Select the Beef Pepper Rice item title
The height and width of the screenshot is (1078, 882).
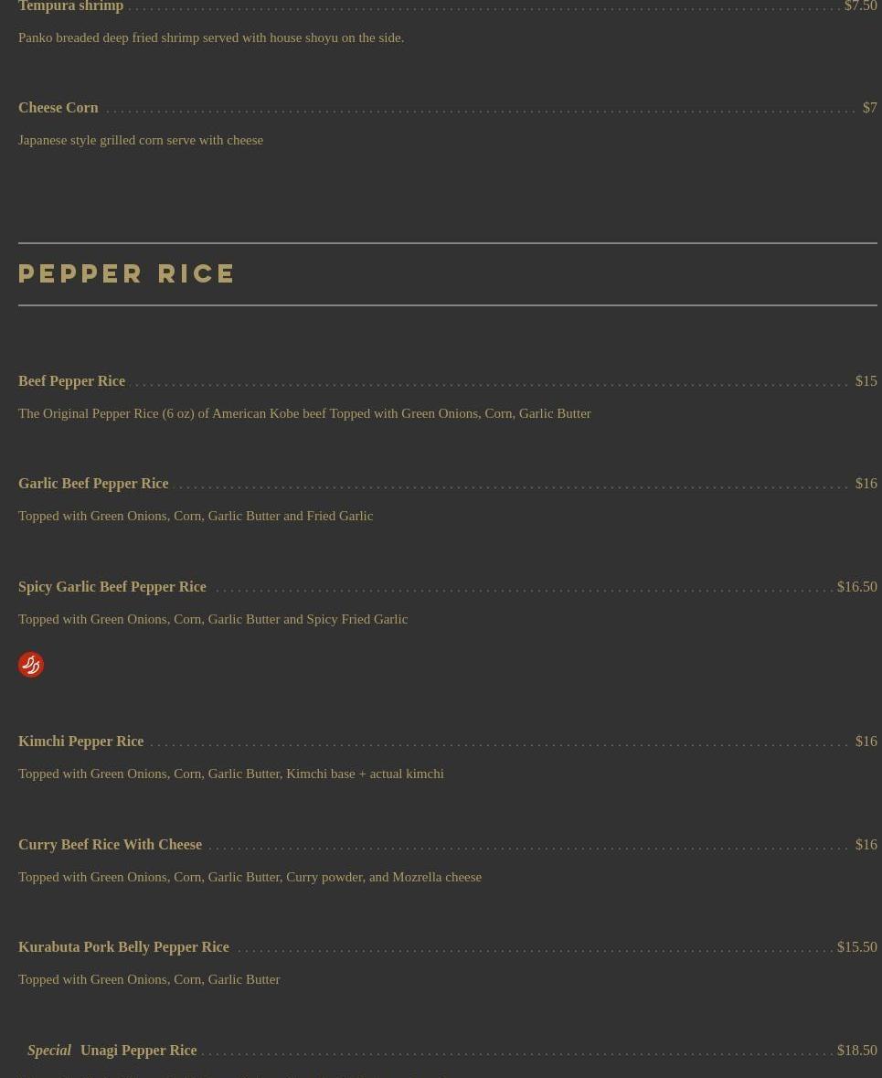coord(71,381)
